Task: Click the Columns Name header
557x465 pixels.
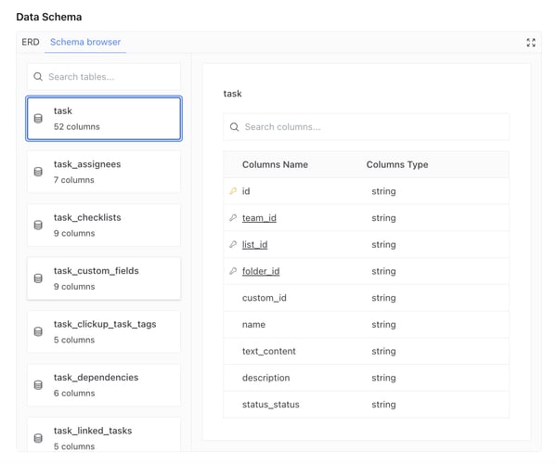Action: (275, 164)
